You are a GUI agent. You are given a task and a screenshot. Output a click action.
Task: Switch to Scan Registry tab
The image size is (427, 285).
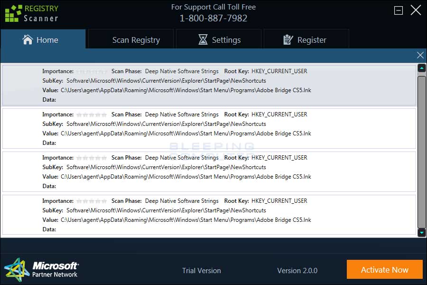(x=131, y=39)
